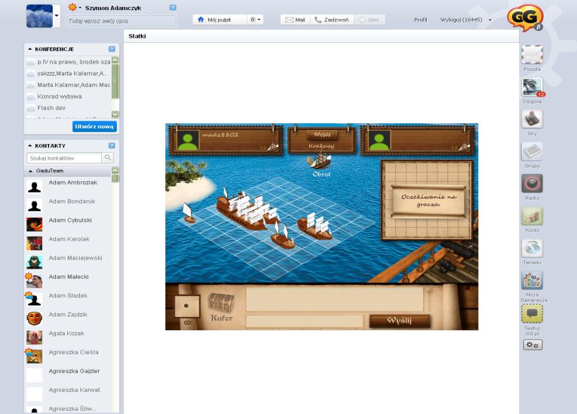Collapse the Konferencje panel
This screenshot has width=577, height=414.
pyautogui.click(x=30, y=48)
